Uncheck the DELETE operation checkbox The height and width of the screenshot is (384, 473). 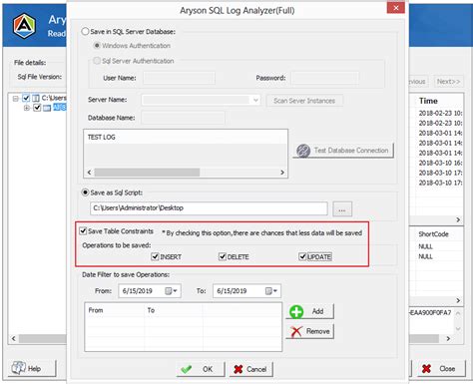point(223,256)
